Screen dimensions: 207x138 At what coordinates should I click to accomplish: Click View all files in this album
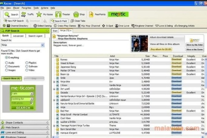click(x=165, y=44)
